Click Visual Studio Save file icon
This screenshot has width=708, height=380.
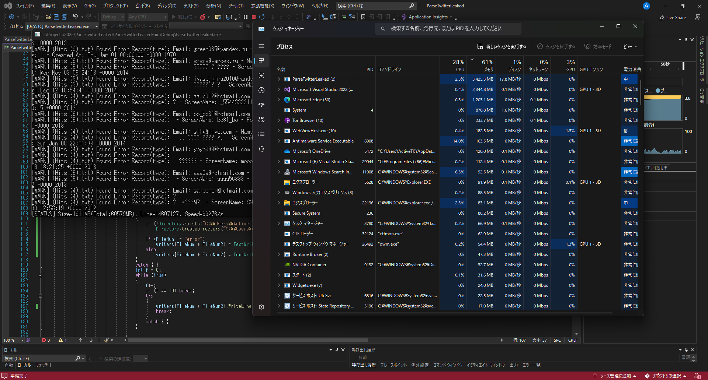(x=56, y=17)
